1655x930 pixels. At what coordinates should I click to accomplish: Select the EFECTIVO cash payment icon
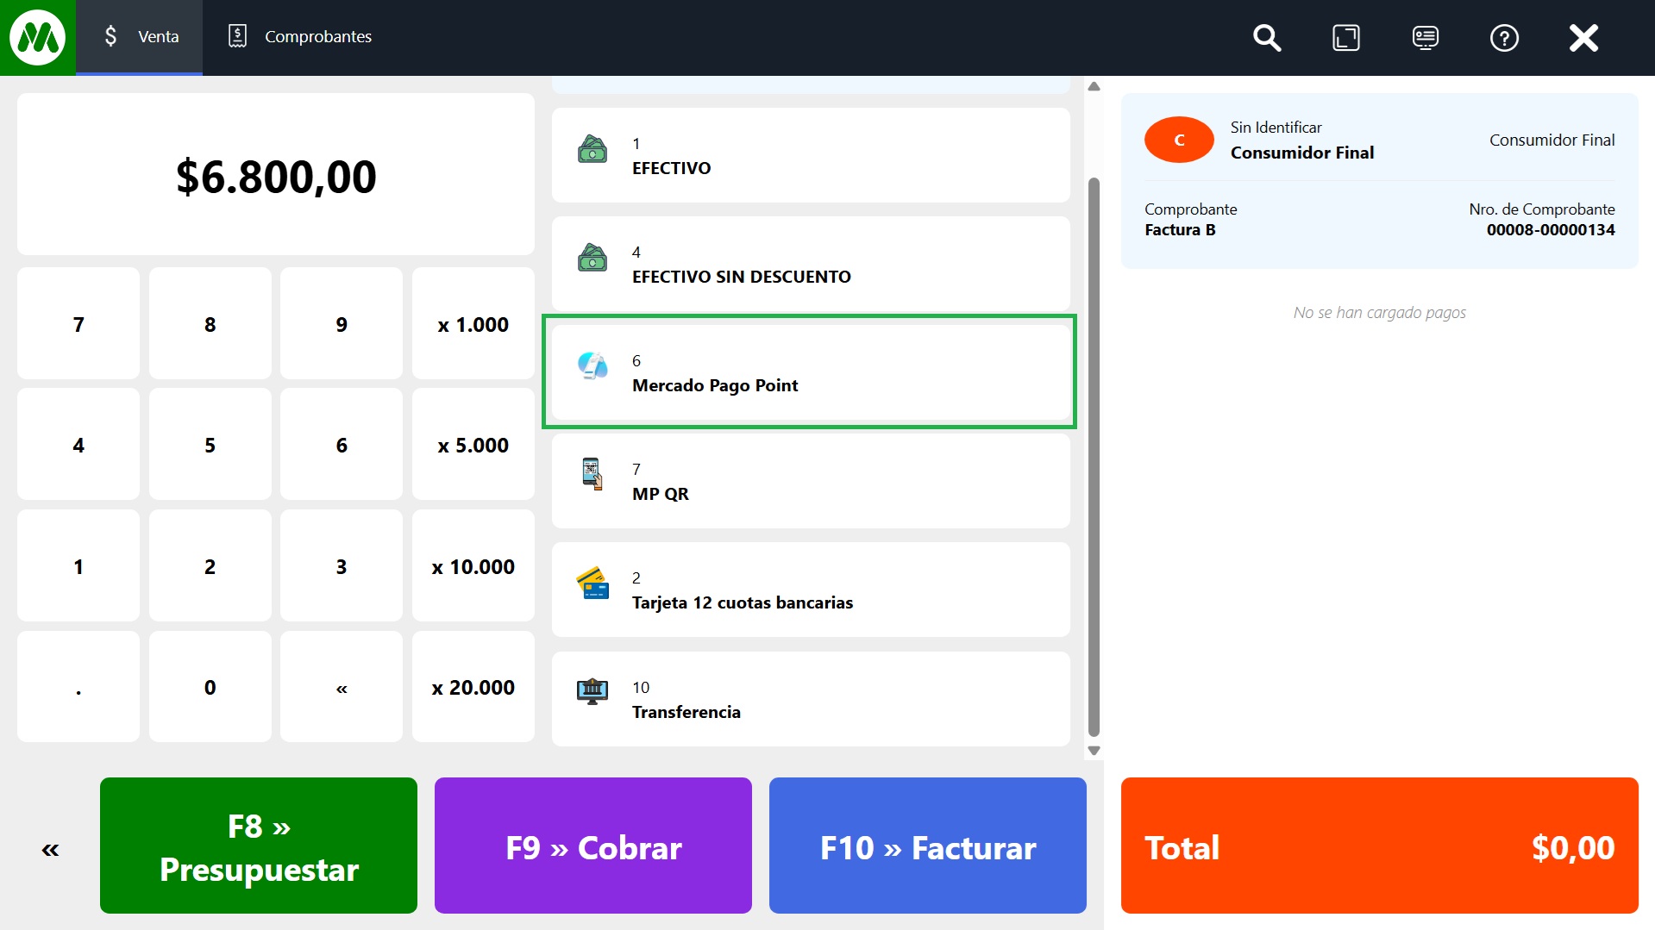(592, 150)
